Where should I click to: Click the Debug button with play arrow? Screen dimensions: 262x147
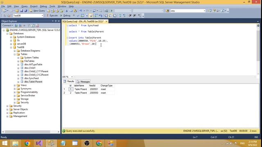tap(65, 16)
